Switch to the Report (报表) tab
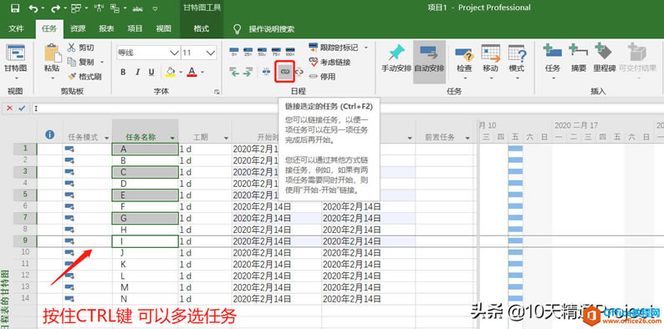The height and width of the screenshot is (329, 664). pos(106,28)
